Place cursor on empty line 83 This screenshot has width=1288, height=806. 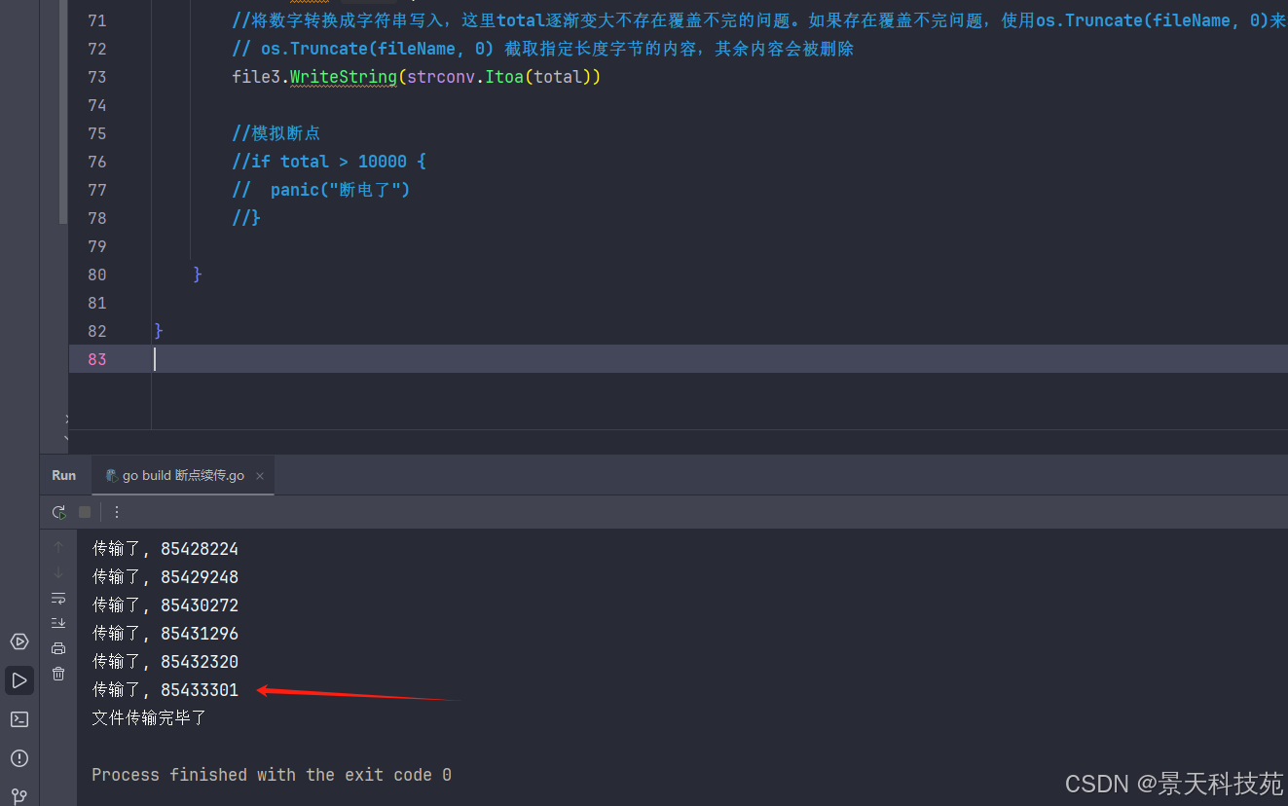389,359
